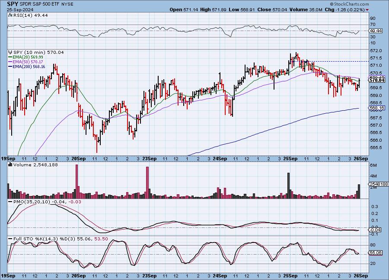Click the boxed 570.04 last price tag
Screen dimensions: 389x280
(376, 80)
